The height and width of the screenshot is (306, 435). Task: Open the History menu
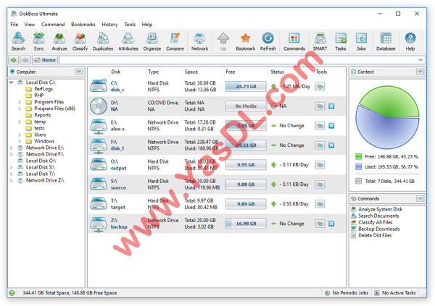109,25
